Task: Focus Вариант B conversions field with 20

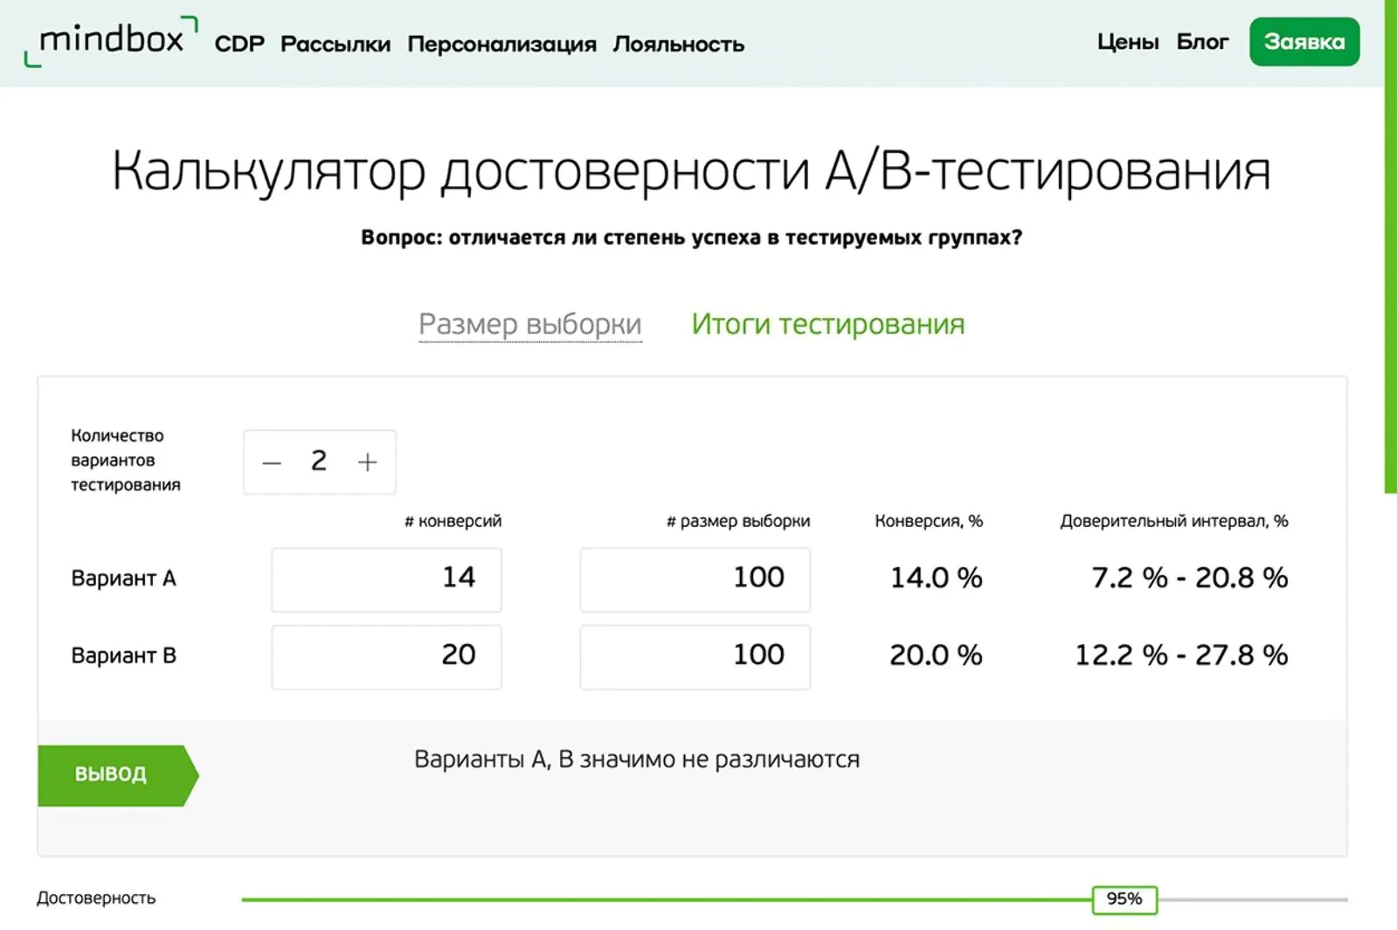Action: point(386,656)
